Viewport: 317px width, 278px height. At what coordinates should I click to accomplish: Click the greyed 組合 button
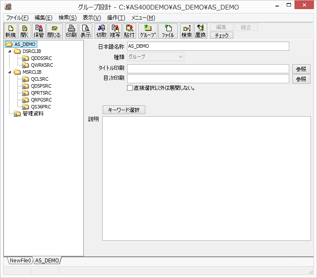[x=246, y=27]
